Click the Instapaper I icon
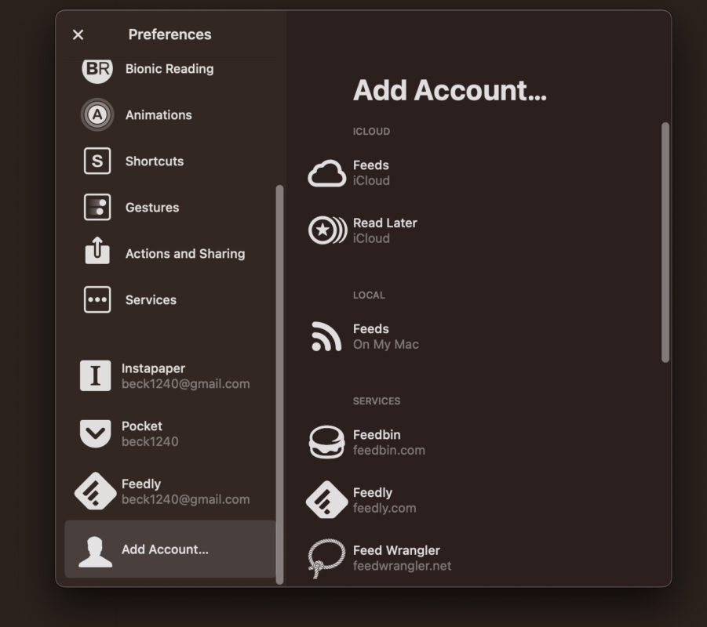The image size is (707, 627). 95,375
